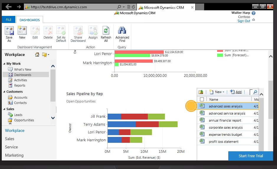277x169 pixels.
Task: Click the Add link in document list
Action: tap(238, 92)
